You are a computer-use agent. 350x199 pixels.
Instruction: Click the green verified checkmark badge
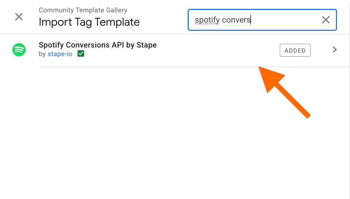81,54
